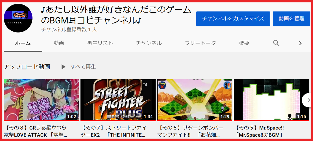Open the Saturn Bomberman Fight thumbnail
The width and height of the screenshot is (313, 141).
[x=195, y=100]
